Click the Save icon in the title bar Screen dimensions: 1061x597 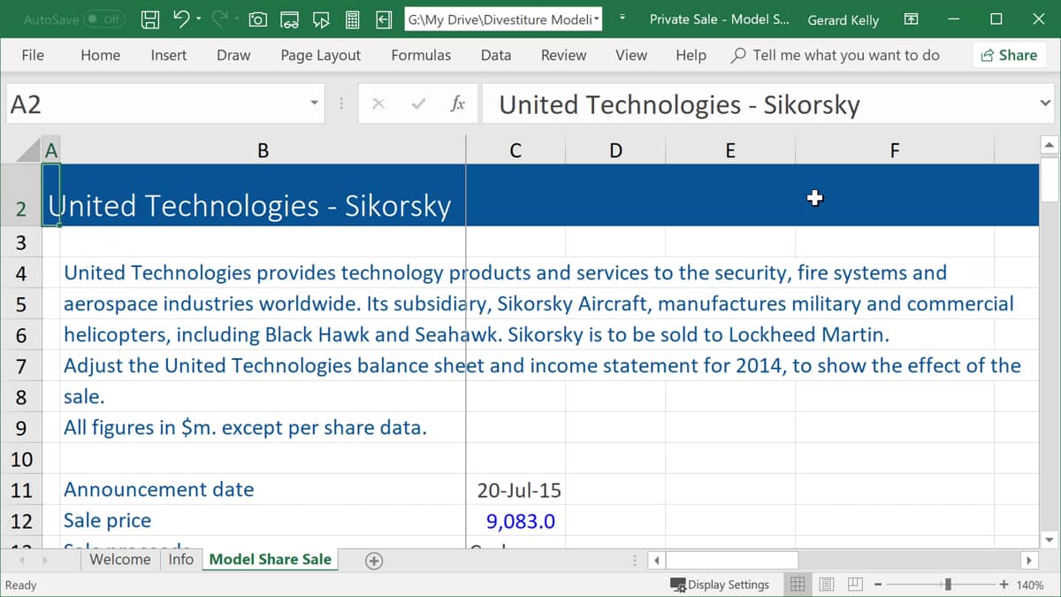pyautogui.click(x=151, y=19)
